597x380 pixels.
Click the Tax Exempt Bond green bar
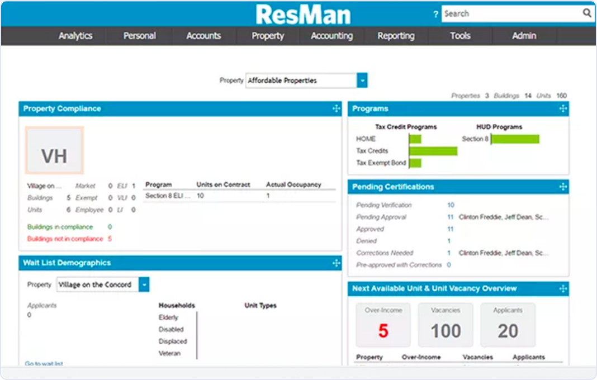415,163
